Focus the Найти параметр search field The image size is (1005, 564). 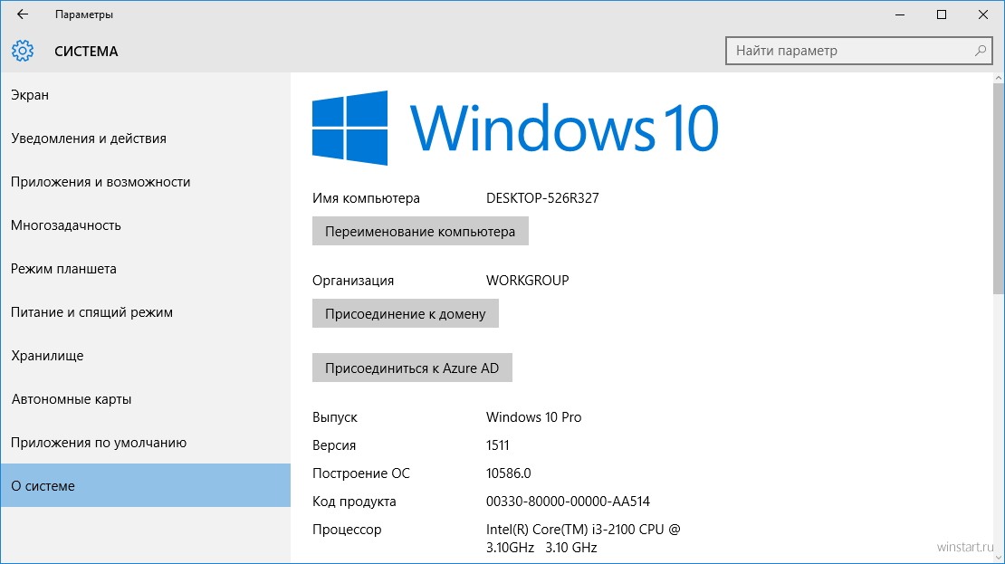[x=859, y=51]
